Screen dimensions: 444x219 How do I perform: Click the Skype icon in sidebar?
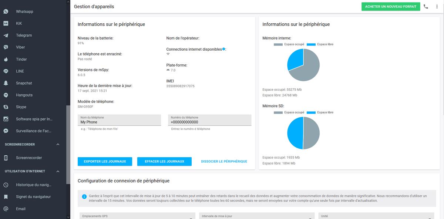pyautogui.click(x=6, y=107)
